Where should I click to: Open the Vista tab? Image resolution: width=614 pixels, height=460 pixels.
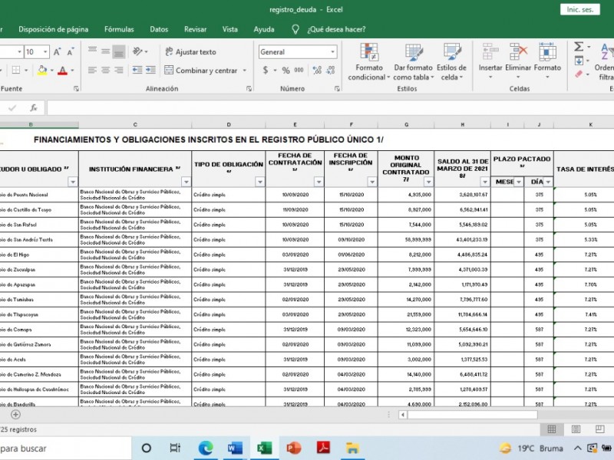[229, 29]
